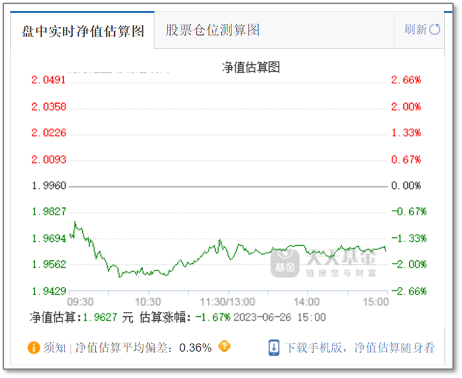Click the 2.0226 axis label
Image resolution: width=462 pixels, height=378 pixels.
[48, 132]
